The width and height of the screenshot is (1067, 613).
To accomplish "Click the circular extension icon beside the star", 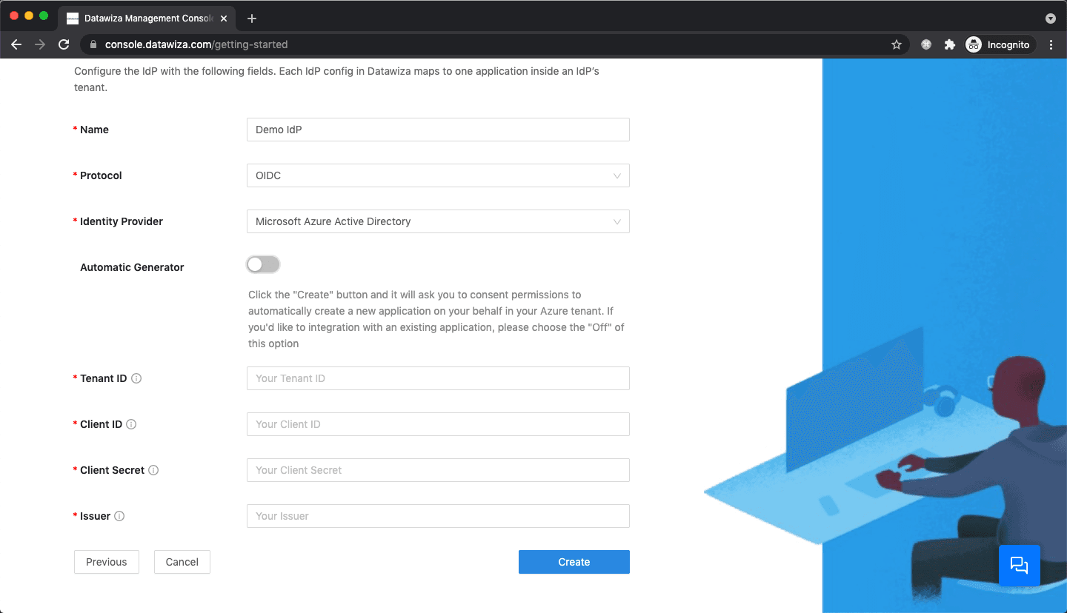I will click(926, 44).
